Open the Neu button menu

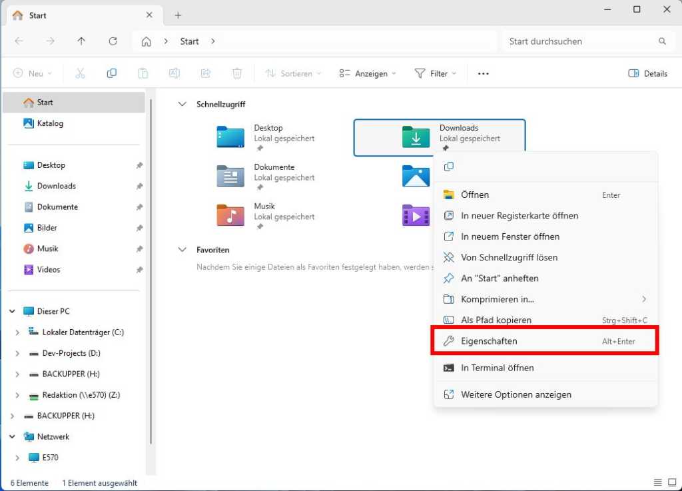[32, 73]
